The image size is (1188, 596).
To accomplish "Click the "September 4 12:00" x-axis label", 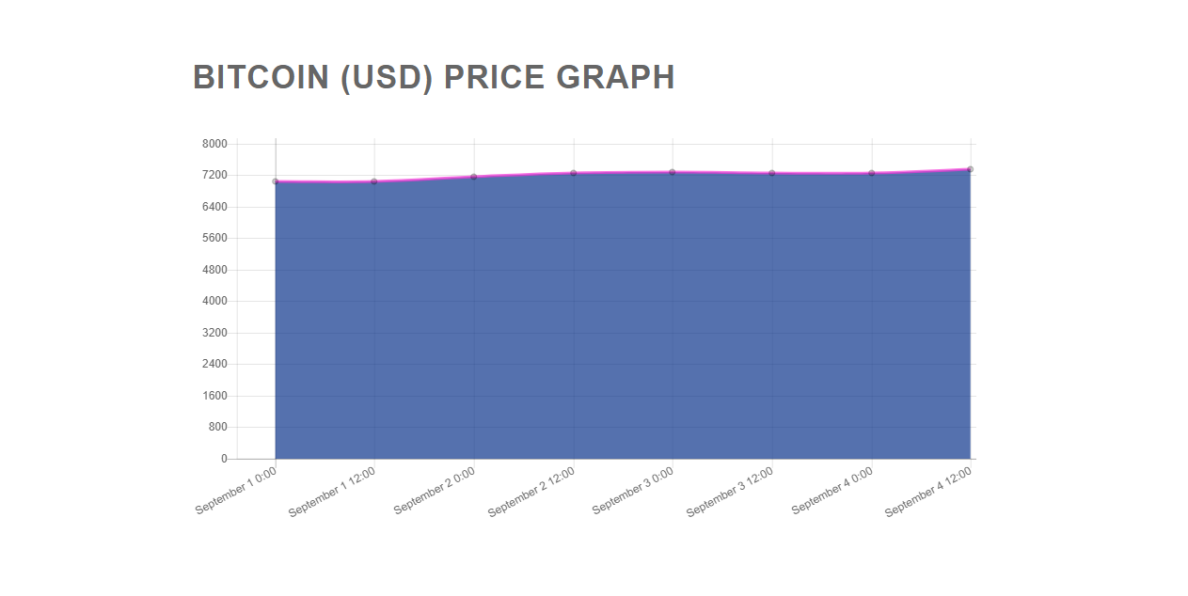I will 928,492.
